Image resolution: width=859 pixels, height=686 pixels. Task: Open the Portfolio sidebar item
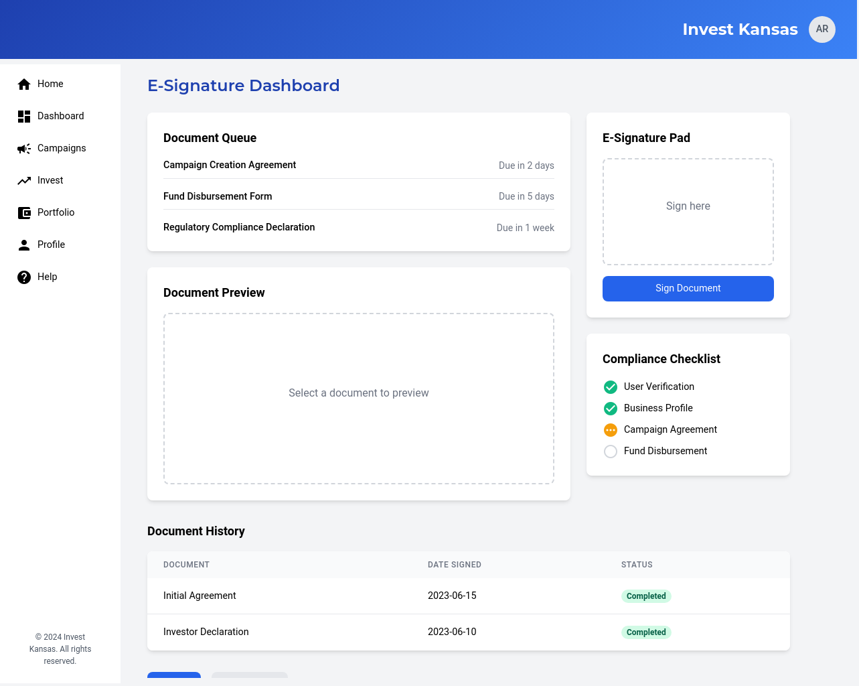[x=56, y=212]
